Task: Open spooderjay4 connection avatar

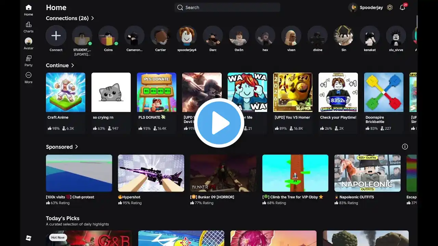Action: pyautogui.click(x=187, y=36)
